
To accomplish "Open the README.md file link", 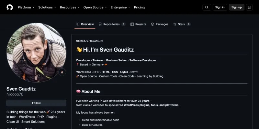I will (x=96, y=41).
